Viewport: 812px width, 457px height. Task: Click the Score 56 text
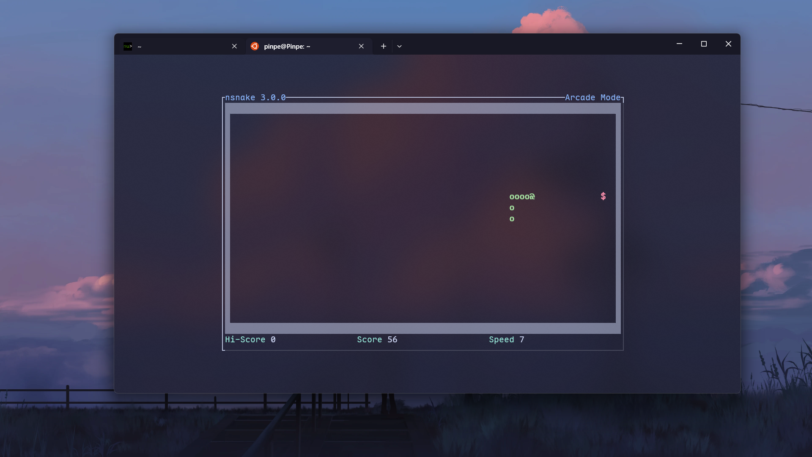coord(377,339)
